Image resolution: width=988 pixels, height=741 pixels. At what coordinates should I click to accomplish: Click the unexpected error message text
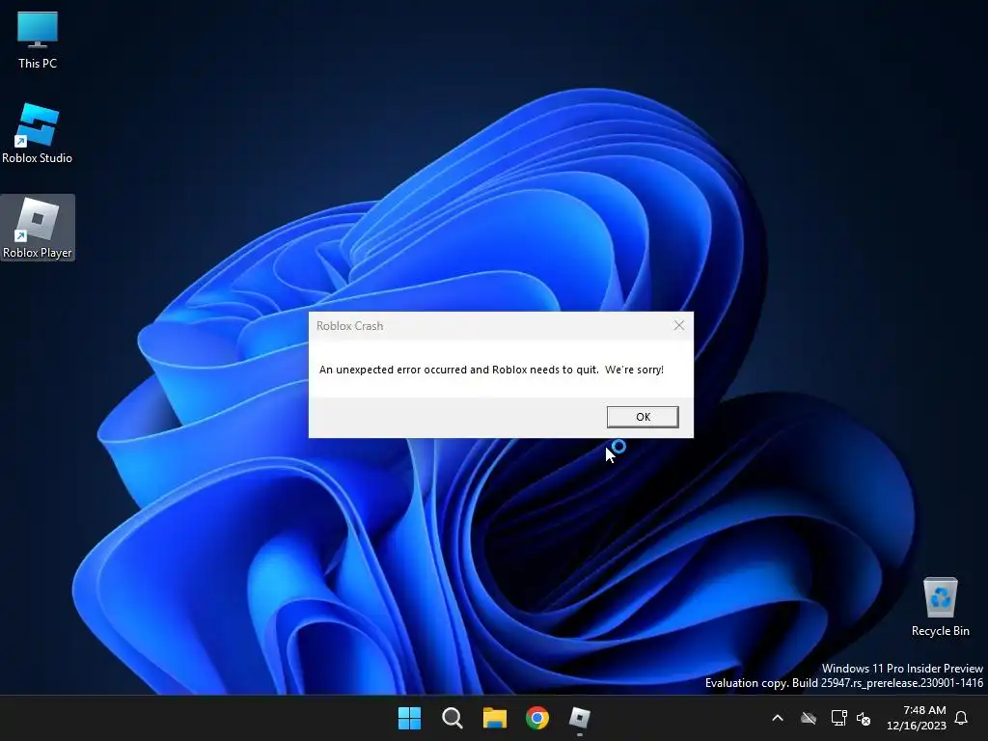[x=491, y=370]
